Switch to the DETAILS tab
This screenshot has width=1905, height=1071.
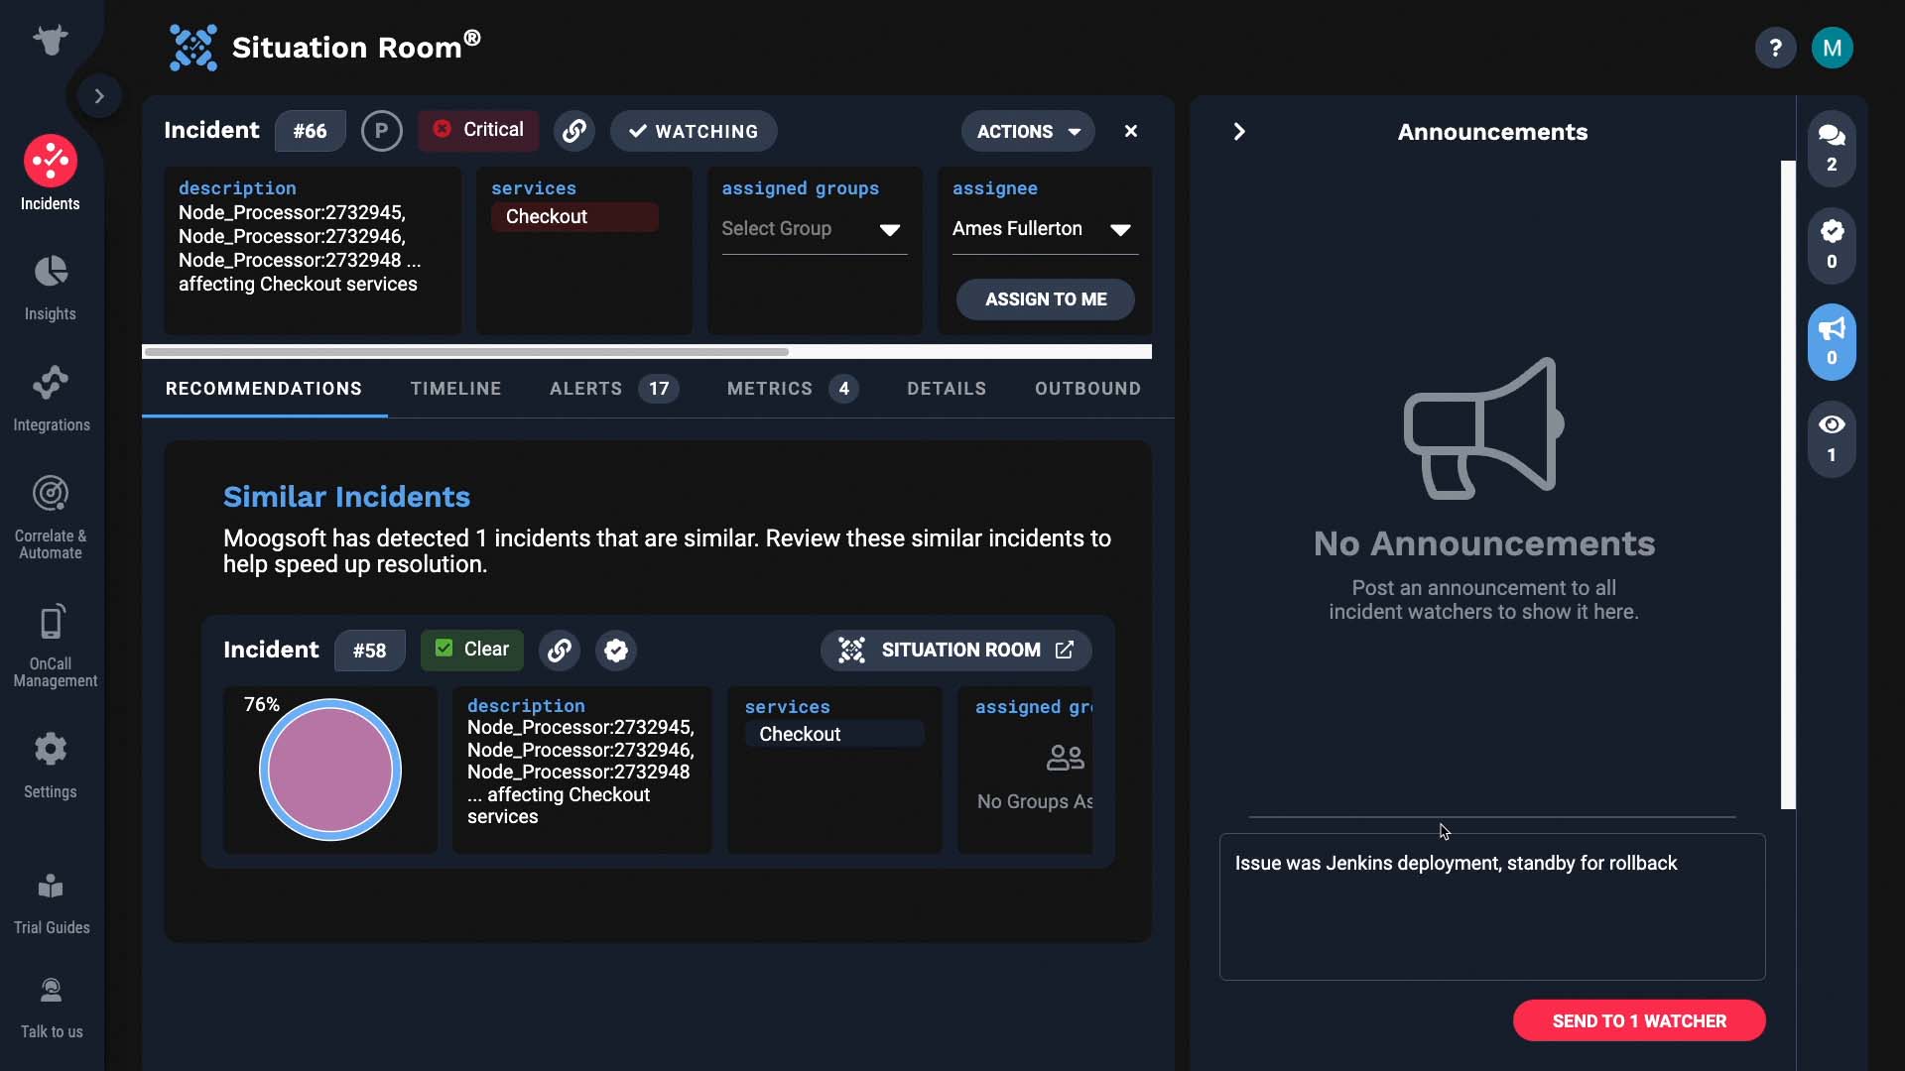click(947, 389)
